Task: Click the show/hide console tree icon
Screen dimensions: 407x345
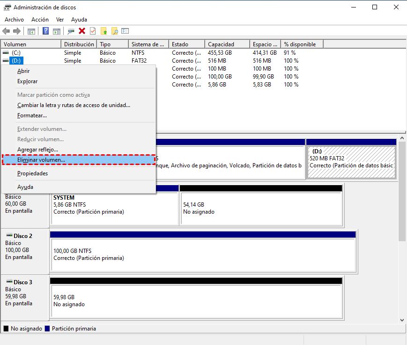Action: tap(31, 31)
